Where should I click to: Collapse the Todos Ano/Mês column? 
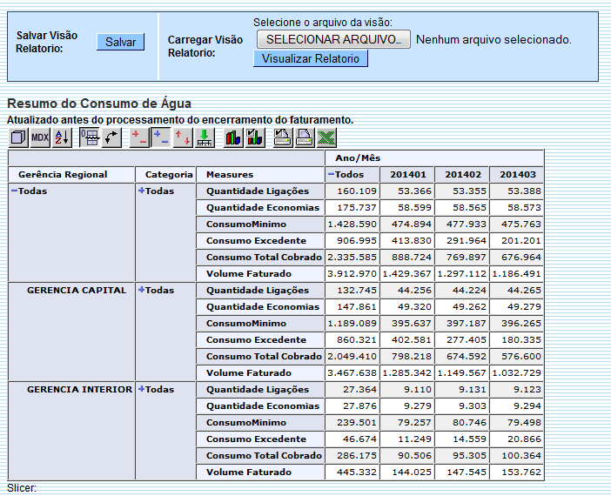[x=331, y=175]
